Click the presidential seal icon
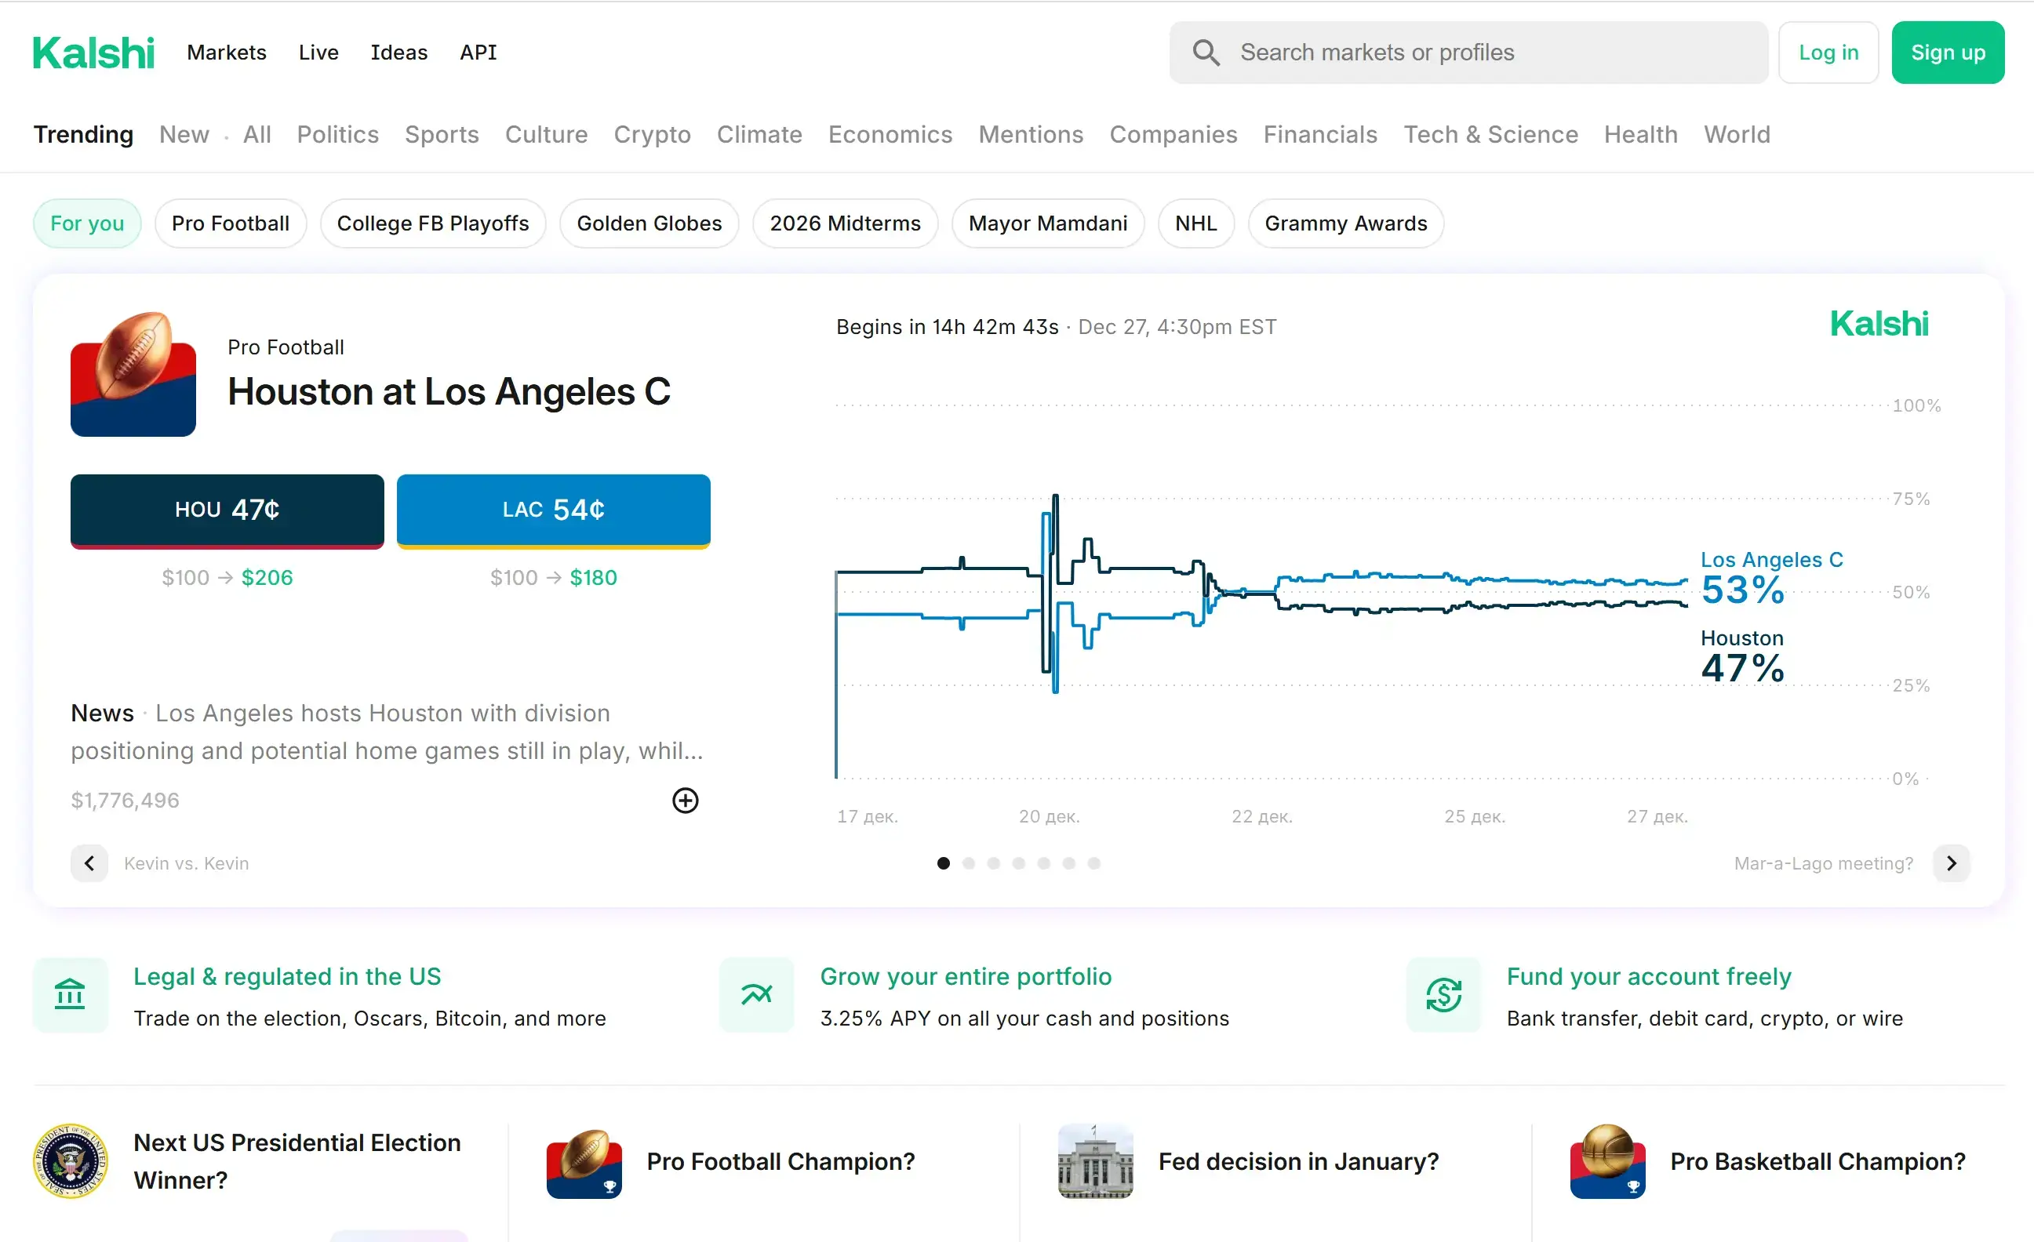Image resolution: width=2034 pixels, height=1242 pixels. coord(70,1160)
